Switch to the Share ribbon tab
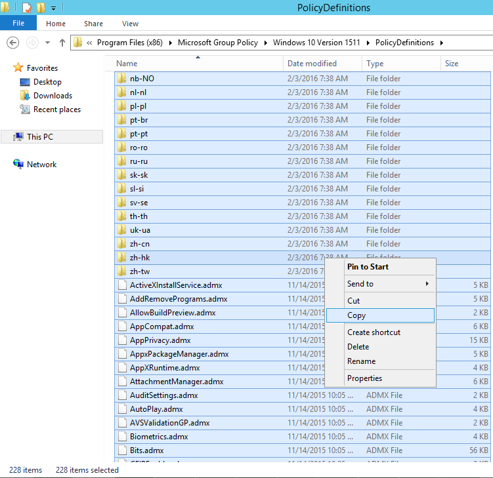The height and width of the screenshot is (478, 493). point(93,24)
